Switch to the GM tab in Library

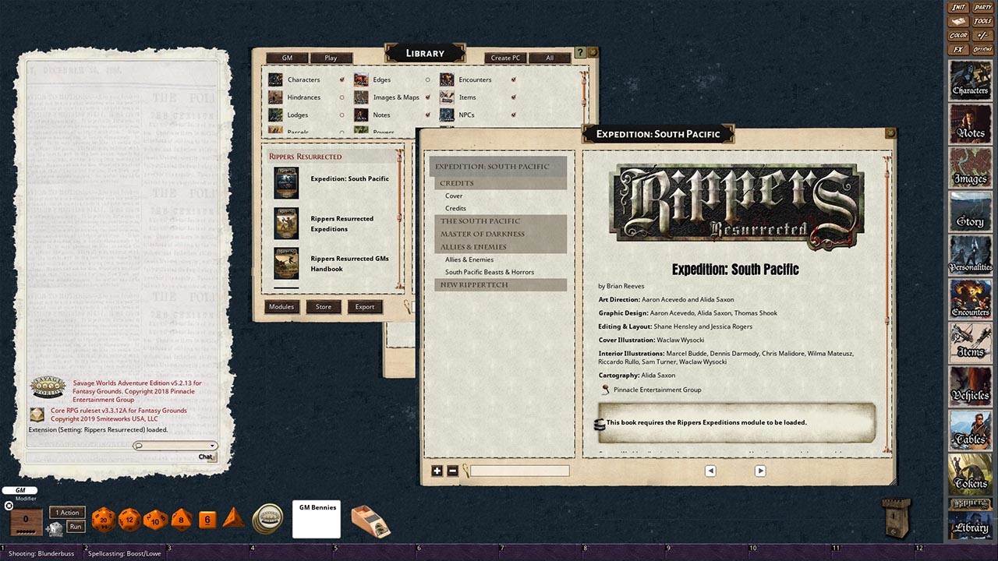pos(288,57)
